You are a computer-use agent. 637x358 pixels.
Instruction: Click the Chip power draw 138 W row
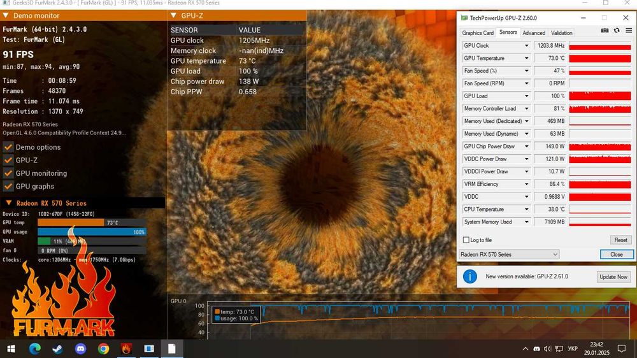pos(237,82)
